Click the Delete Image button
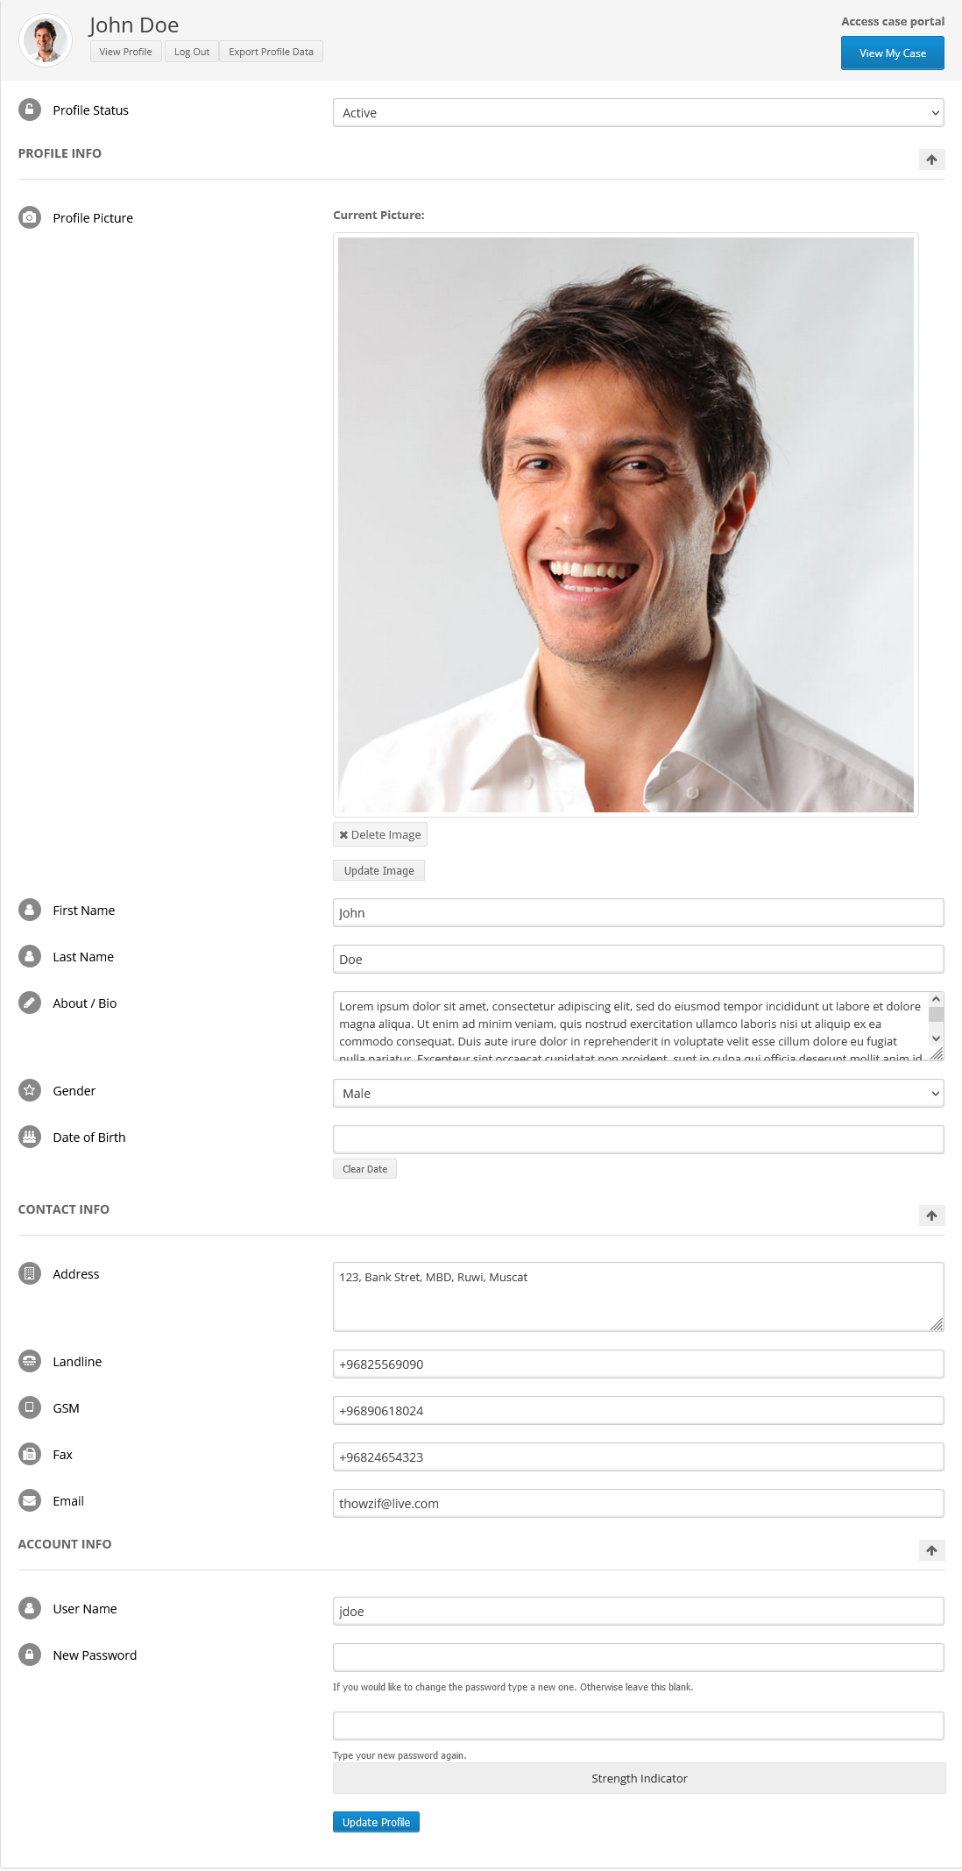 [x=380, y=834]
